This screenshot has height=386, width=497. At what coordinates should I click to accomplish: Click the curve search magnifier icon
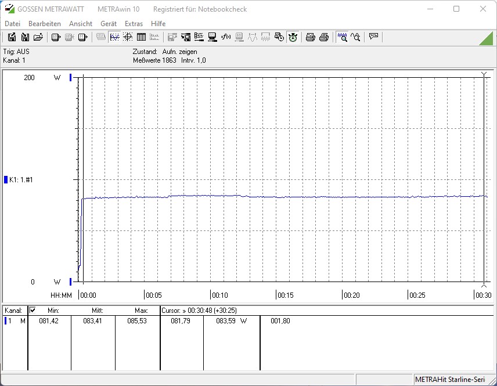click(x=355, y=37)
